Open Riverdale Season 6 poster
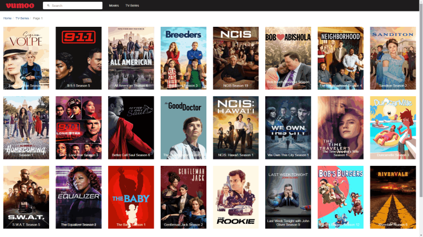 click(x=393, y=197)
